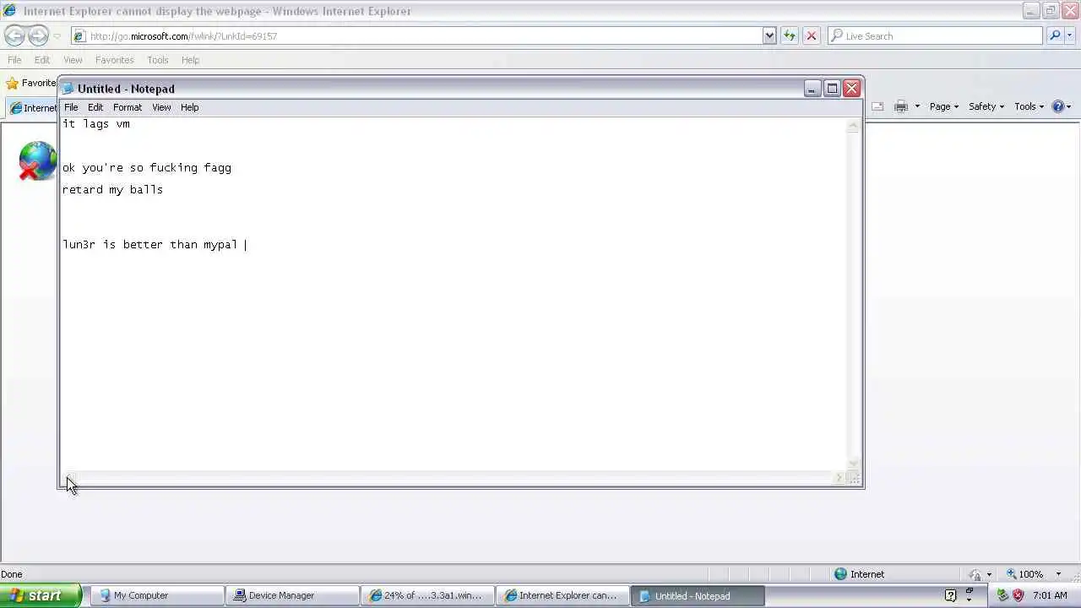This screenshot has width=1081, height=608.
Task: Click the line 'lun3r is better than mypal' in Notepad
Action: click(x=150, y=244)
